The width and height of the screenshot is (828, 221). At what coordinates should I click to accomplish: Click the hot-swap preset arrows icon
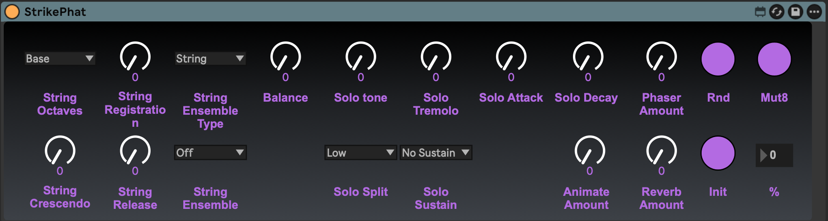click(x=777, y=12)
